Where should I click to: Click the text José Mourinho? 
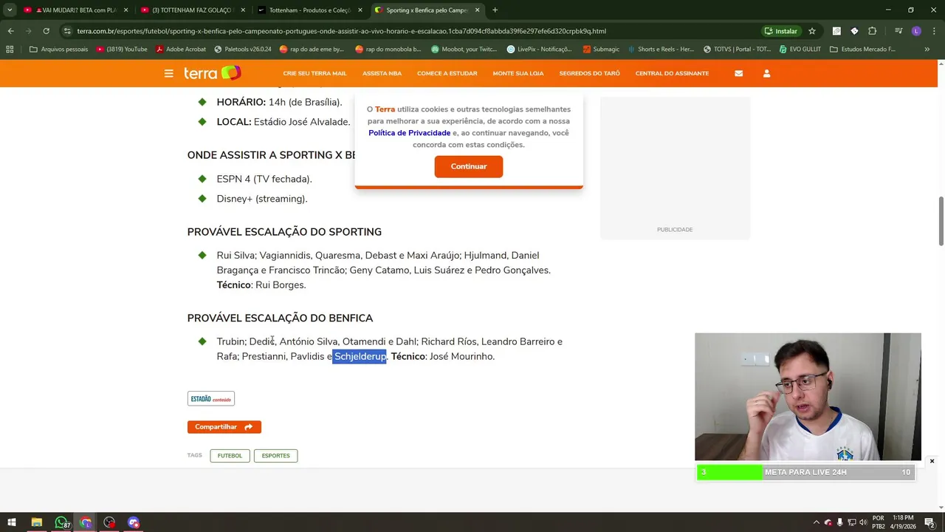pos(461,356)
